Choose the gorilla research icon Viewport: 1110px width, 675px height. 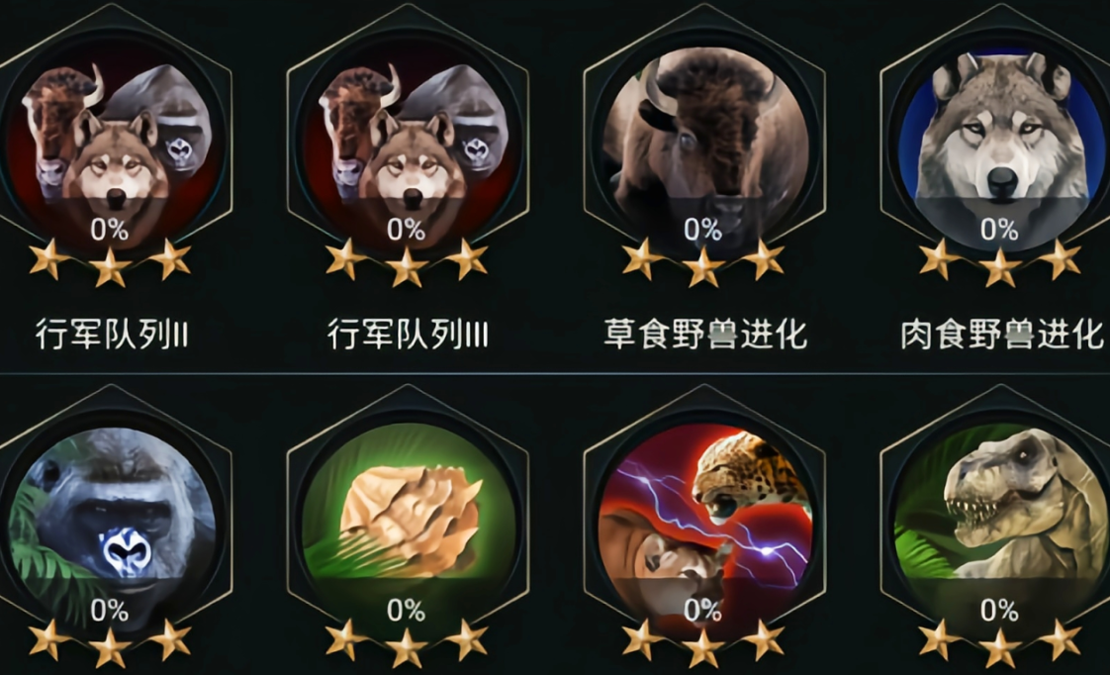pyautogui.click(x=111, y=527)
